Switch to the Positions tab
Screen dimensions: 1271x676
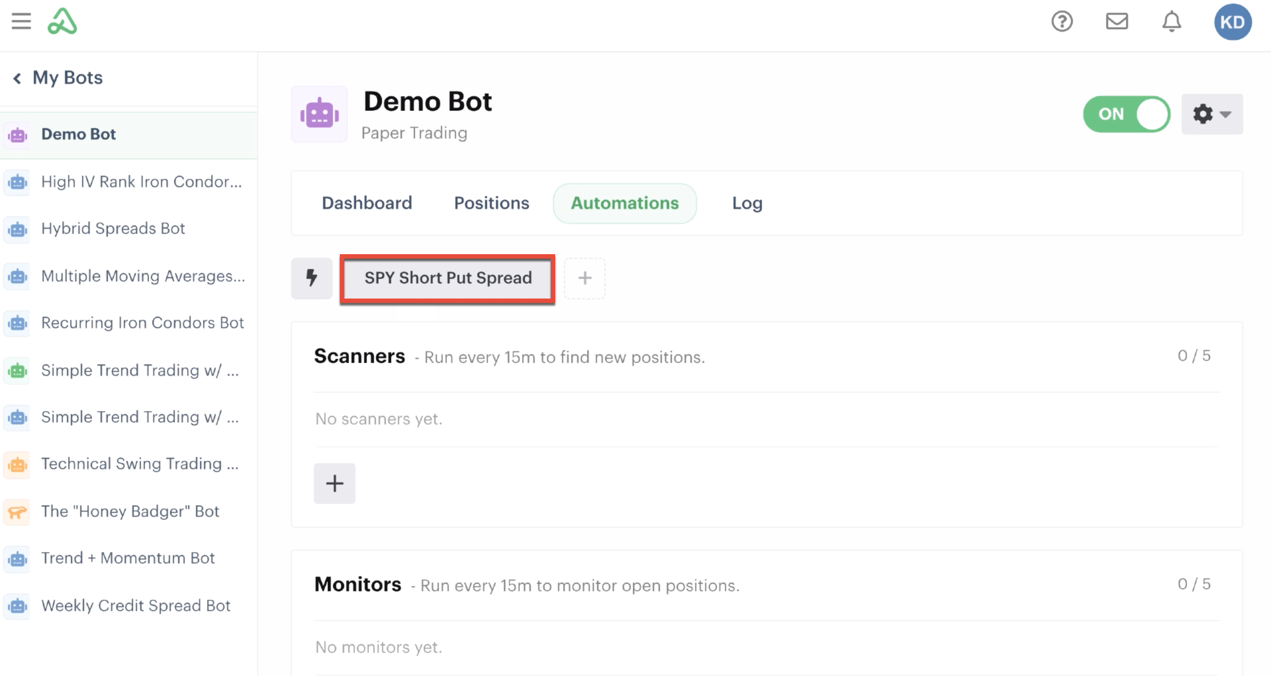point(492,203)
